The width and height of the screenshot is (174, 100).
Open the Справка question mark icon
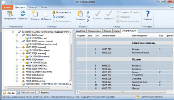[x=148, y=14]
